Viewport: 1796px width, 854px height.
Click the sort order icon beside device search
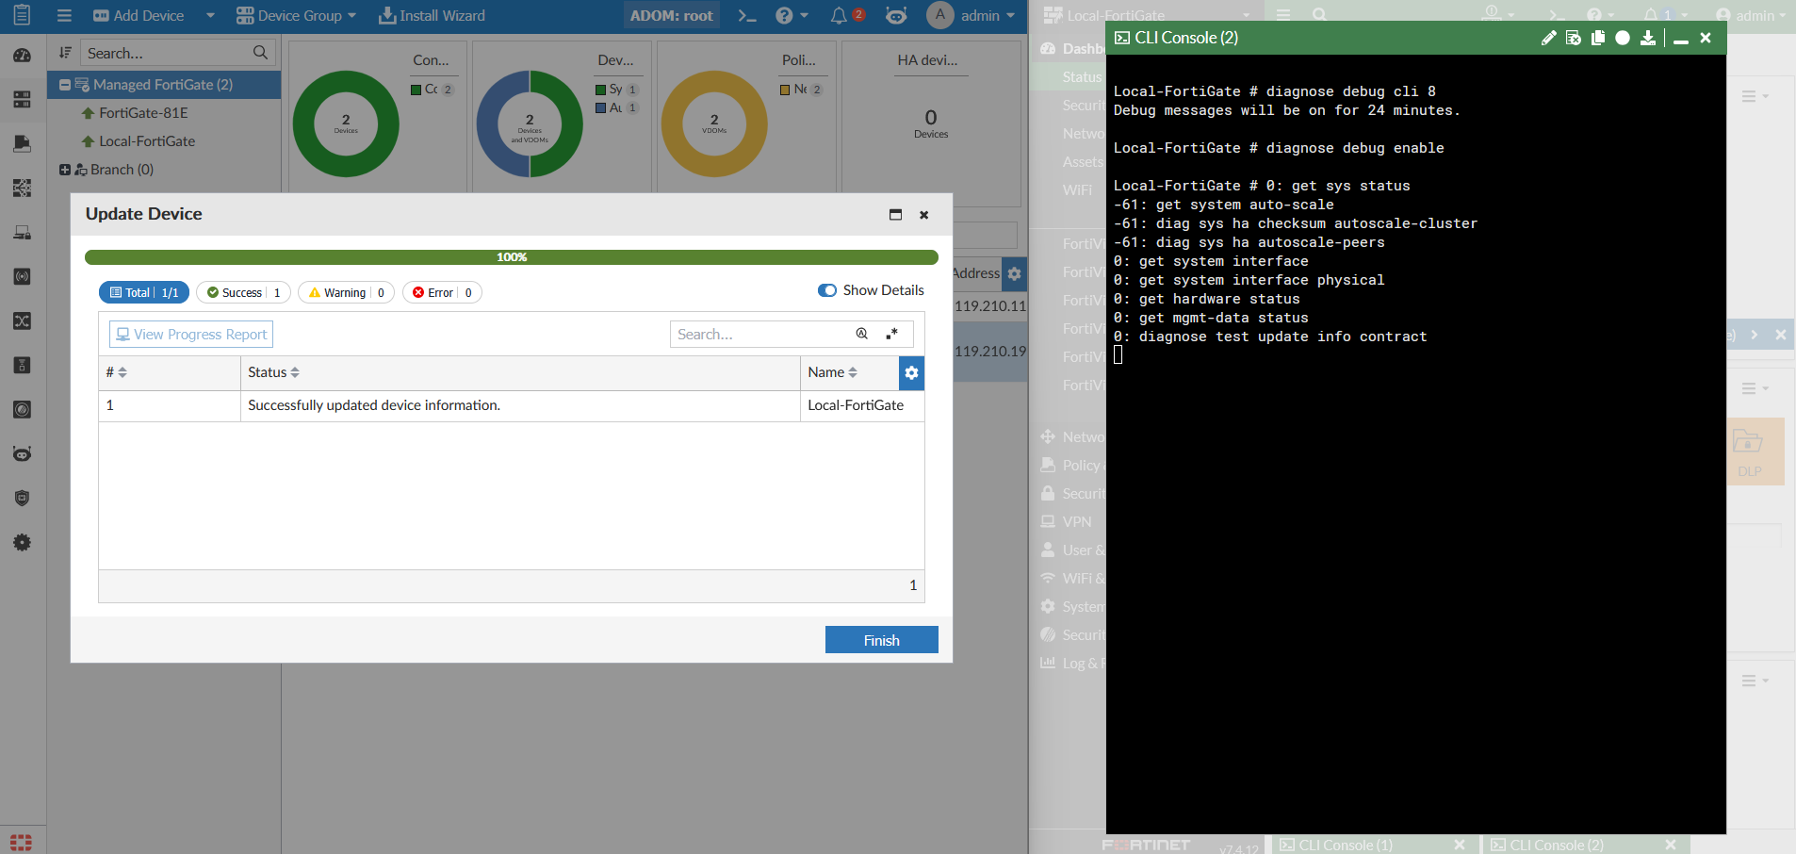point(65,53)
